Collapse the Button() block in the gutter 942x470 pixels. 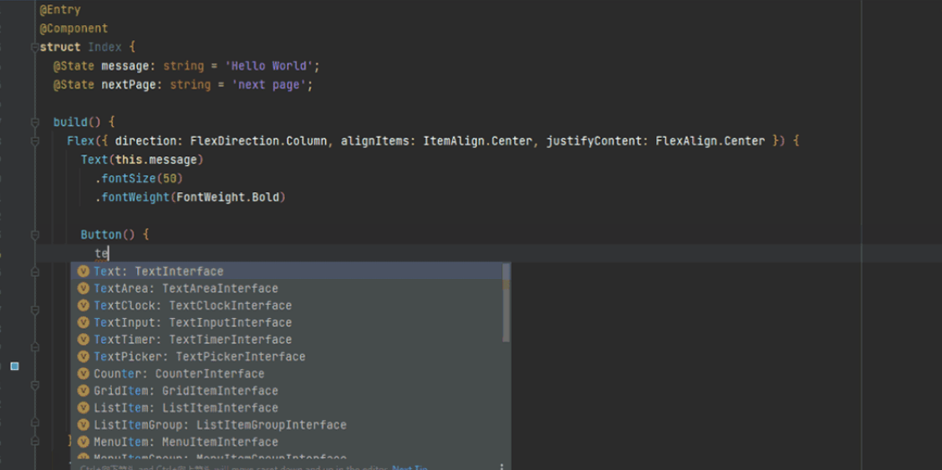(35, 235)
